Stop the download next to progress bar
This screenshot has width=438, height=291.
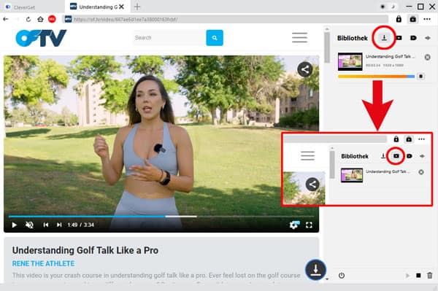pos(420,76)
